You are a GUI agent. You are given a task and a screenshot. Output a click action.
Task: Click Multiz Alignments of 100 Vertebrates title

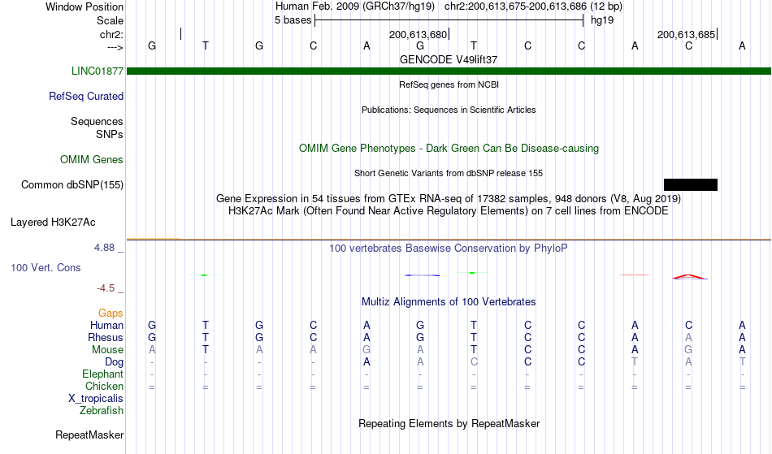(449, 301)
